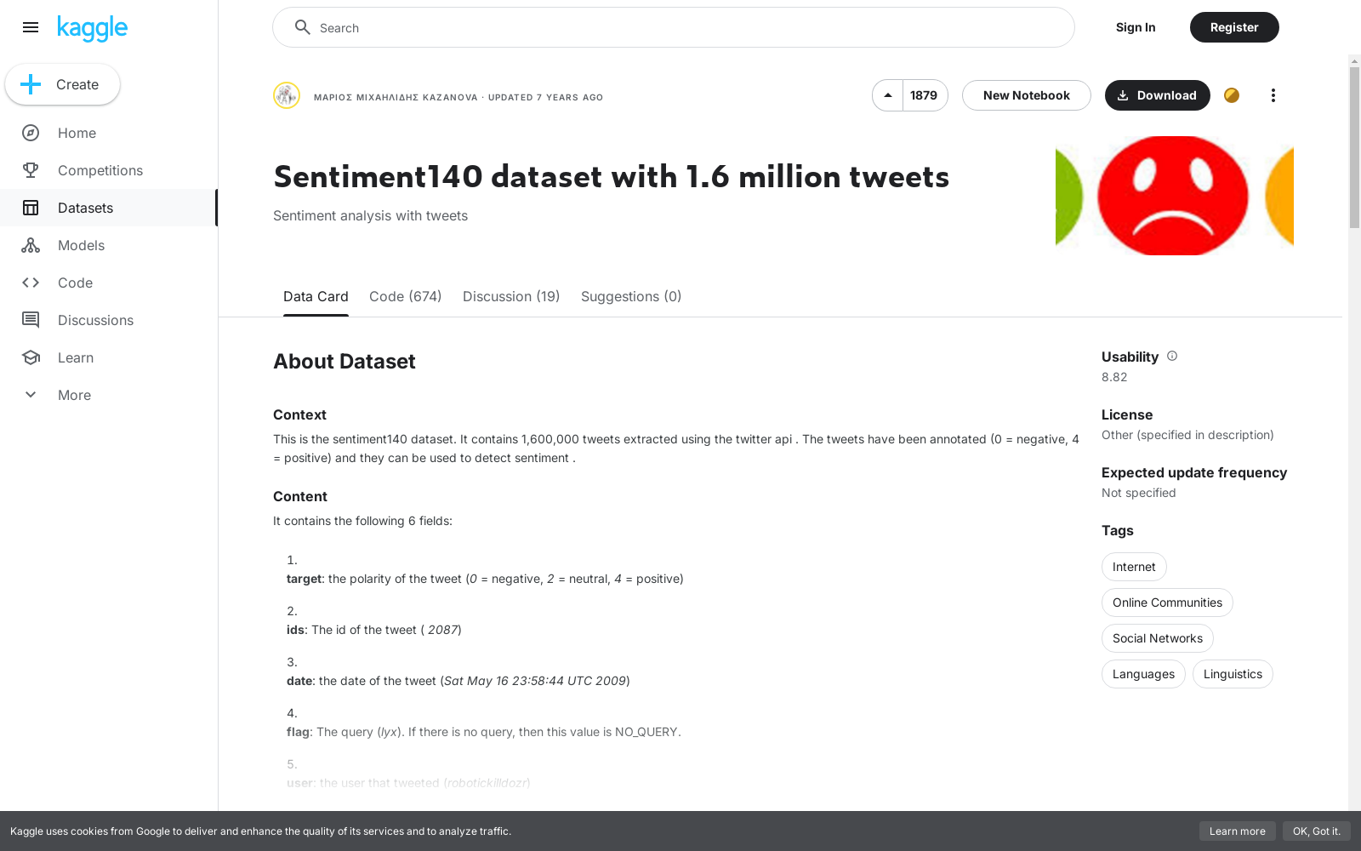The image size is (1361, 851).
Task: Click 'Other (specified in description)' license text
Action: (x=1187, y=435)
